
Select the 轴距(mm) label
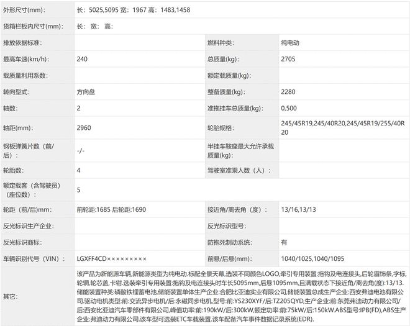tap(17, 128)
